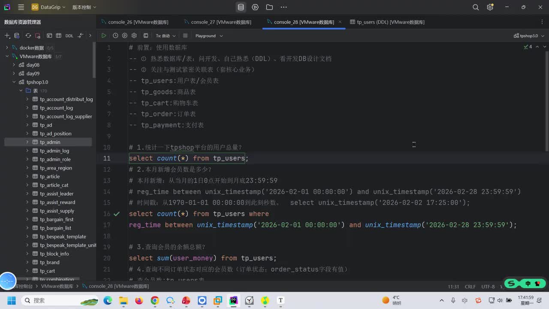Viewport: 549px width, 309px height.
Task: Expand more explorer toolbar items chevron
Action: (x=90, y=36)
